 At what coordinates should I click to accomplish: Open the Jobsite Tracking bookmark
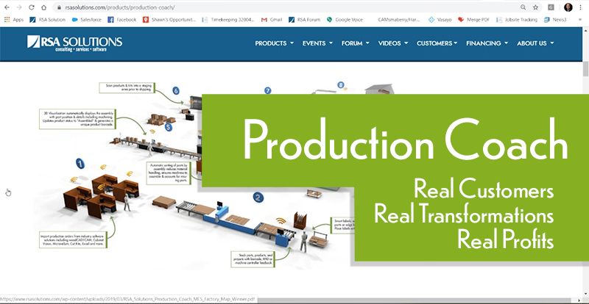517,20
